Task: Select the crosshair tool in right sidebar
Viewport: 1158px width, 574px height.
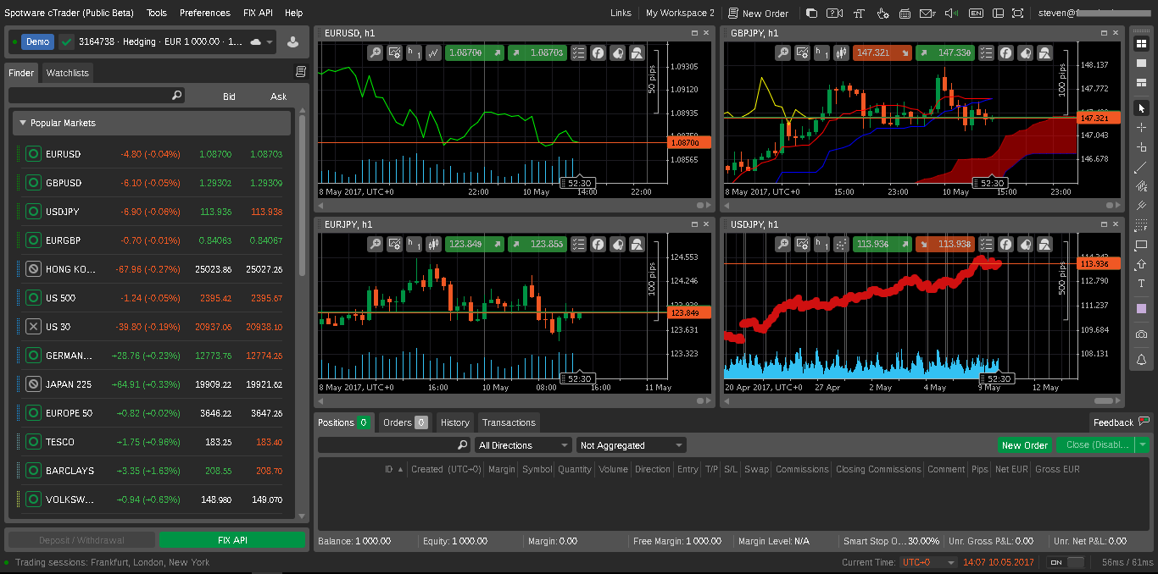Action: pos(1140,127)
